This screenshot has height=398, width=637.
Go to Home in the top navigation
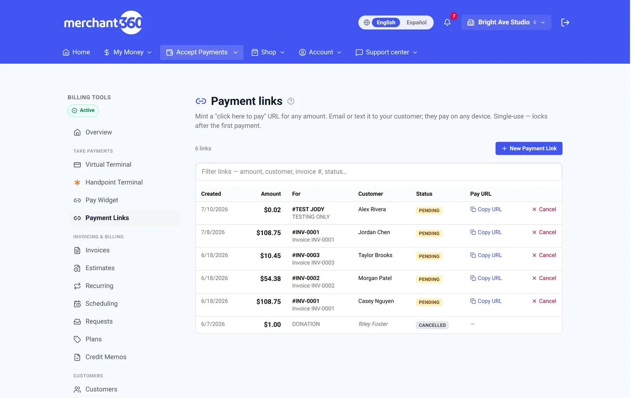[x=76, y=52]
